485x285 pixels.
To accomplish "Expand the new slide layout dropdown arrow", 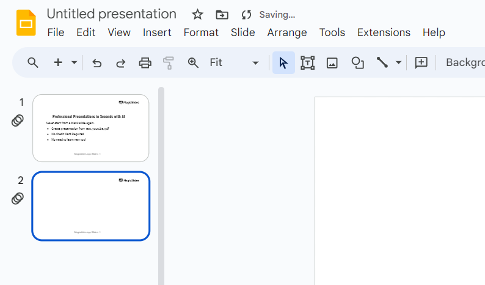I will tap(75, 62).
